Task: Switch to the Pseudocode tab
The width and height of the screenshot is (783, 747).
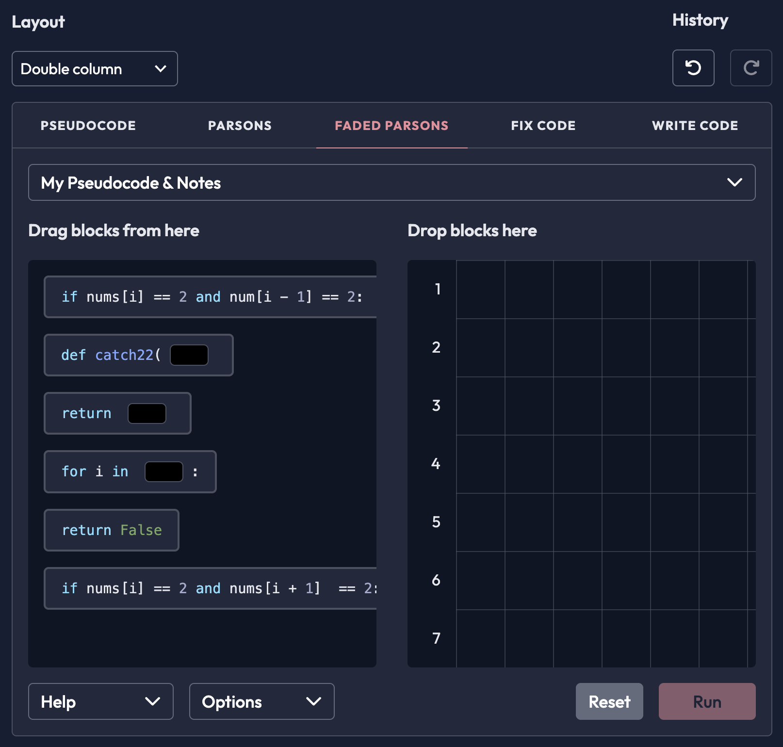Action: [88, 126]
